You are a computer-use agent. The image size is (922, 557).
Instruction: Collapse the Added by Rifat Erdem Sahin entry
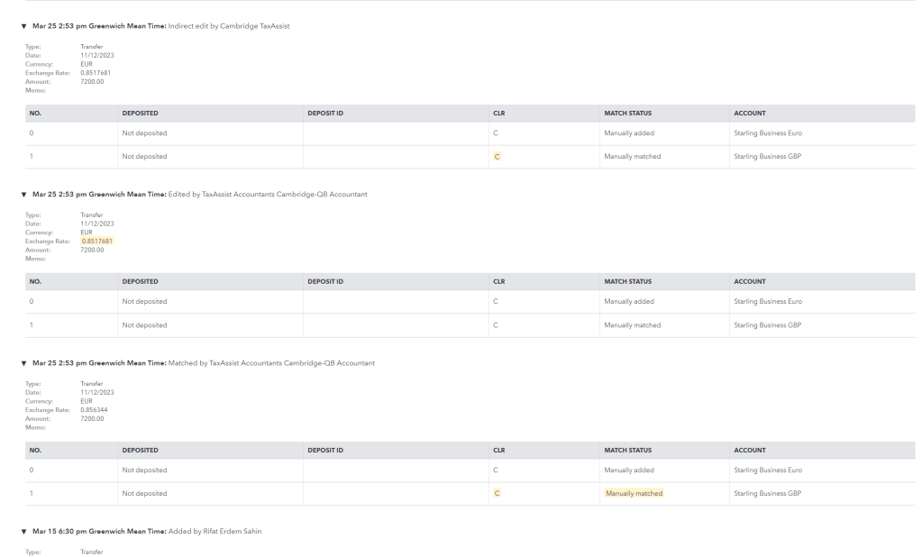click(23, 532)
